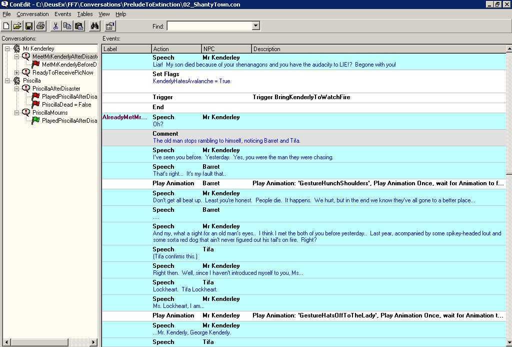Select the GestureHunchShoulders Play Animation event
Viewport: 512px width, 347px height.
coord(303,183)
